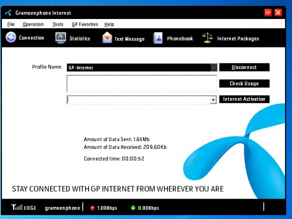Expand the Profile Name dropdown arrow
Viewport: 292px width, 219px height.
coord(214,68)
